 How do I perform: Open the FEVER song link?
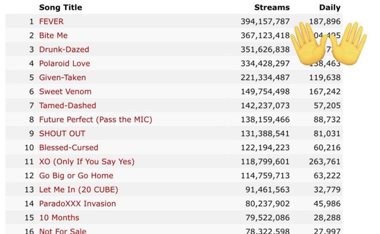pyautogui.click(x=51, y=21)
